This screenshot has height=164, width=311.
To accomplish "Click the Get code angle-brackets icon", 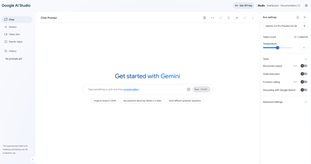I will pyautogui.click(x=212, y=18).
